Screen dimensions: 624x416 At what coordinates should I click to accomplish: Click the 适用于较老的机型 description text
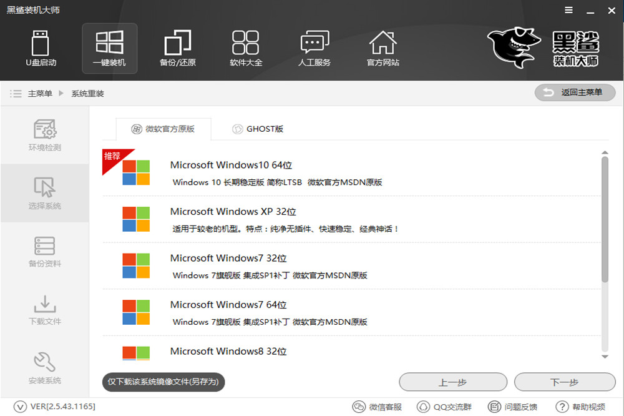pos(285,229)
